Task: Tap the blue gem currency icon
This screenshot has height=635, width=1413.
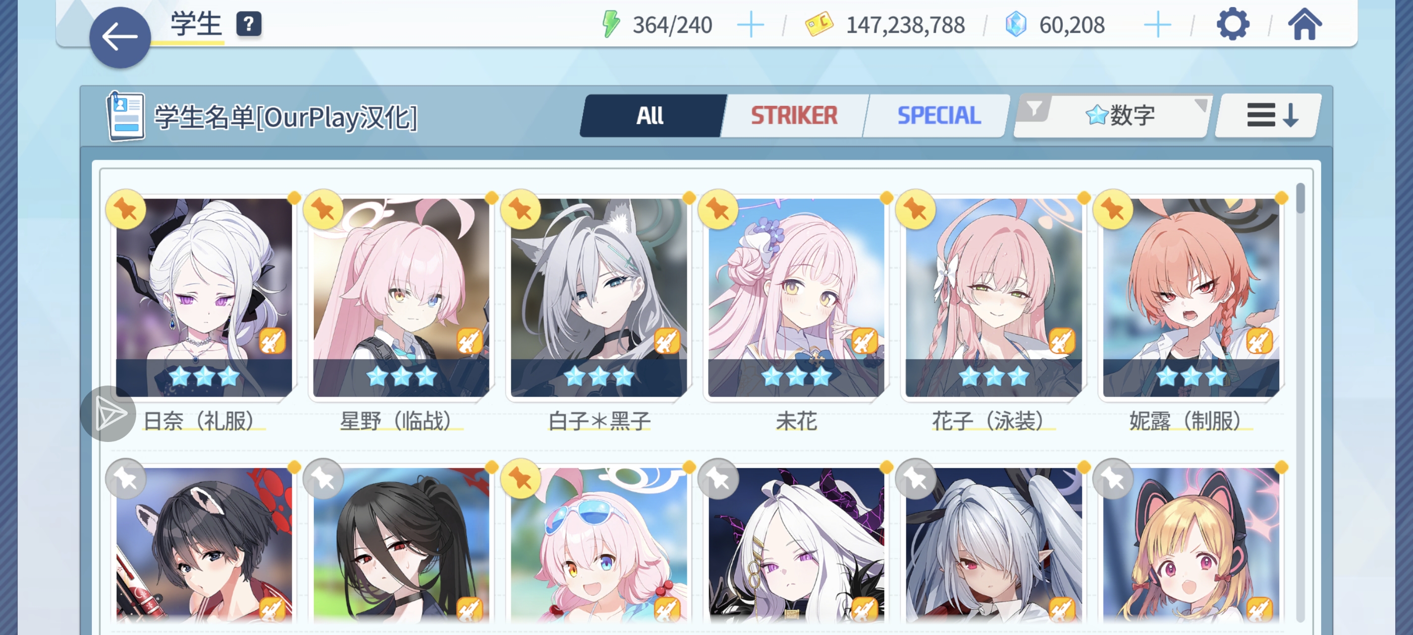Action: click(1015, 25)
